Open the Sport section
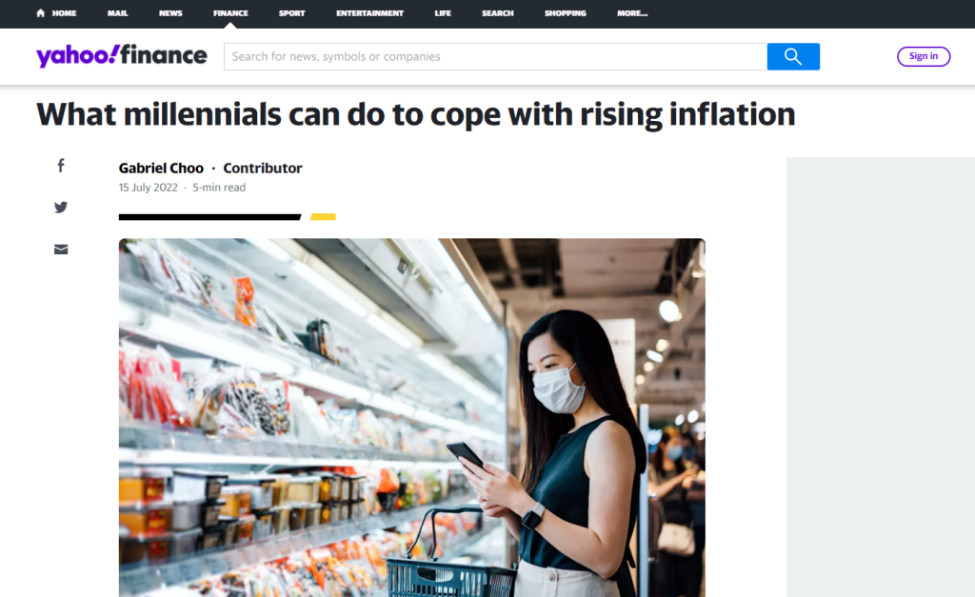 291,13
